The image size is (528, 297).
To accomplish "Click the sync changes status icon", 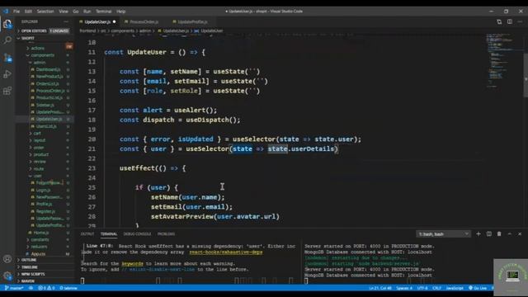I will tap(31, 288).
